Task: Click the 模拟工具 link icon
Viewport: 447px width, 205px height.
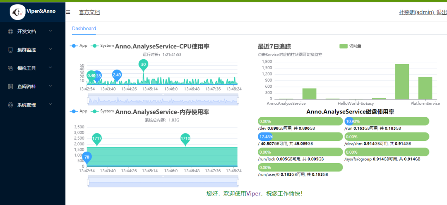Action: 10,68
